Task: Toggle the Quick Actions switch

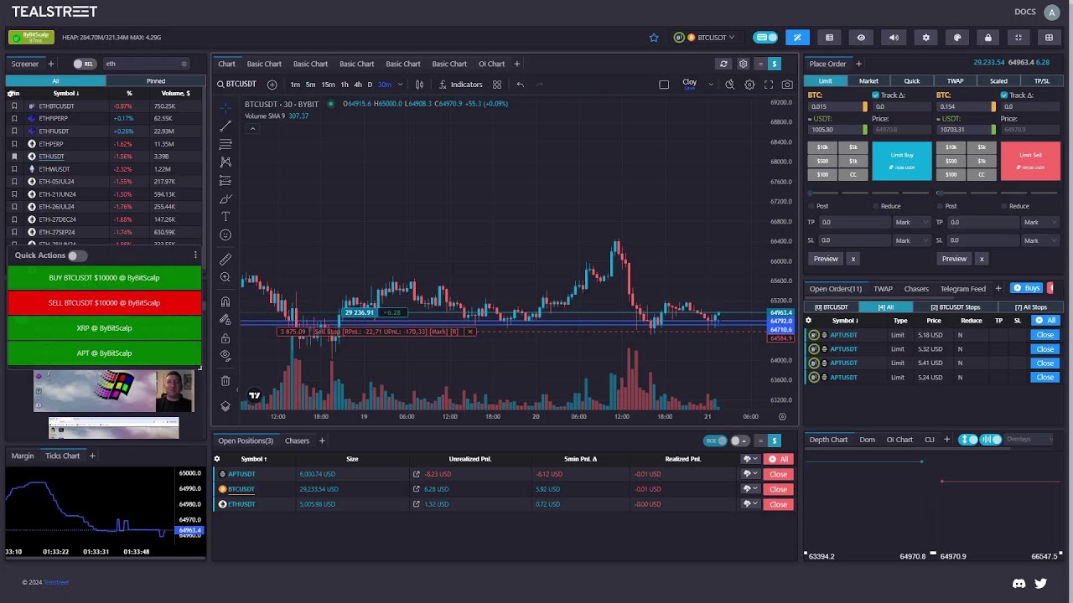Action: click(x=76, y=255)
